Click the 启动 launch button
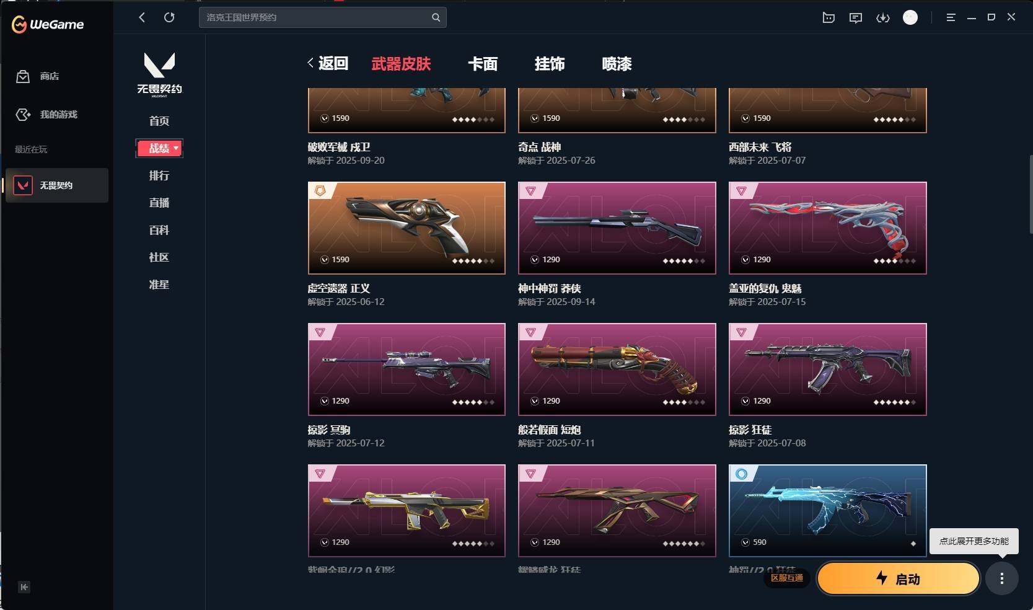The image size is (1033, 610). click(899, 578)
